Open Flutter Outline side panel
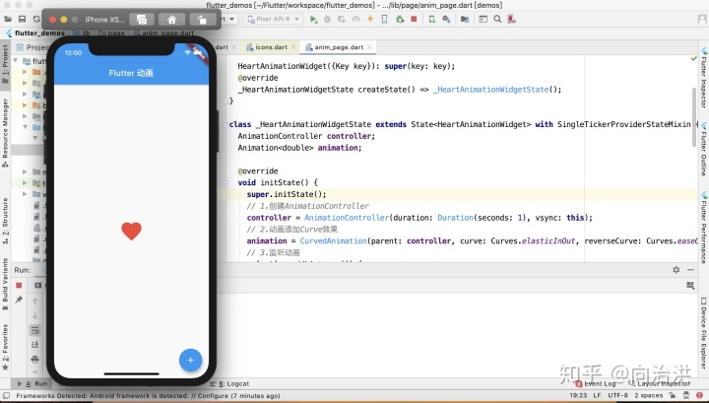709x403 pixels. [704, 149]
